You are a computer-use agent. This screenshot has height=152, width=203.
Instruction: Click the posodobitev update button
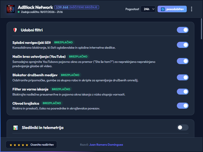172,9
